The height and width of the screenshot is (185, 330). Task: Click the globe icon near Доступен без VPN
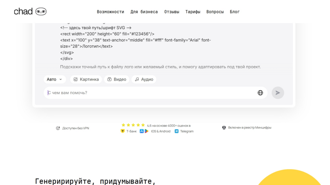click(58, 128)
